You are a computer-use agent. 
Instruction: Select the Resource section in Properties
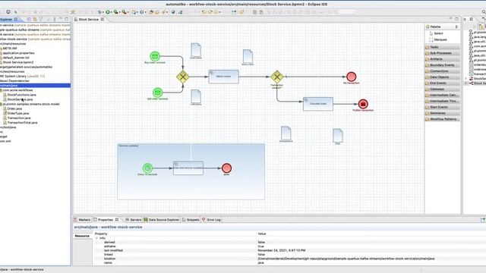[82, 236]
